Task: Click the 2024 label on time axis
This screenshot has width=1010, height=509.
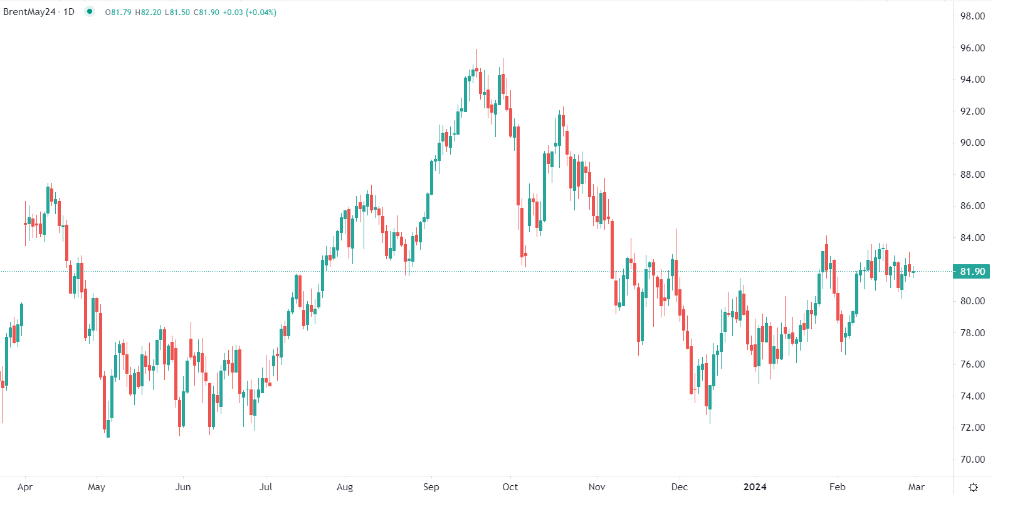Action: 755,487
